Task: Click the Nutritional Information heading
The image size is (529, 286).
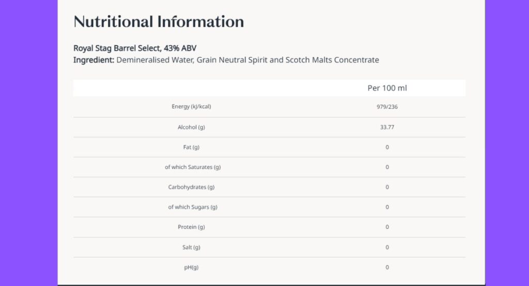Action: coord(159,22)
